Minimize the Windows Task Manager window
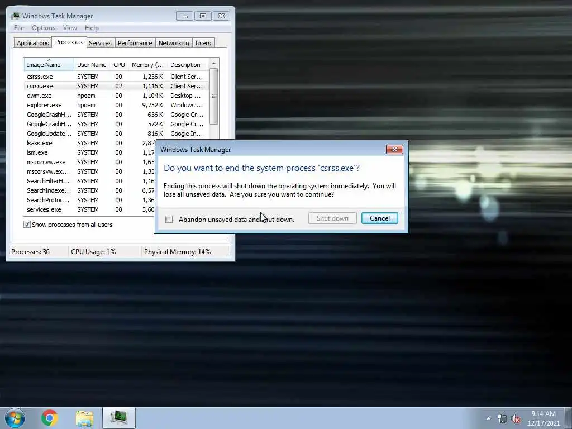Image resolution: width=572 pixels, height=429 pixels. (x=184, y=16)
